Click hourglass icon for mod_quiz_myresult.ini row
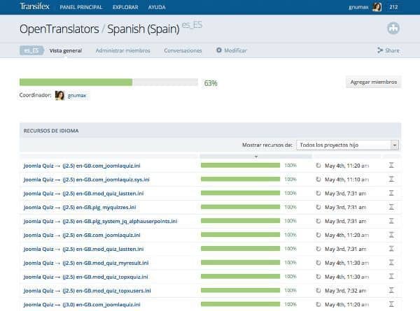Screen dimensions: 420x311 pyautogui.click(x=391, y=262)
